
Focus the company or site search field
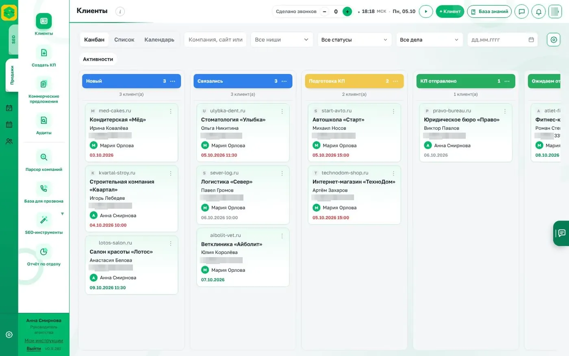tap(215, 39)
